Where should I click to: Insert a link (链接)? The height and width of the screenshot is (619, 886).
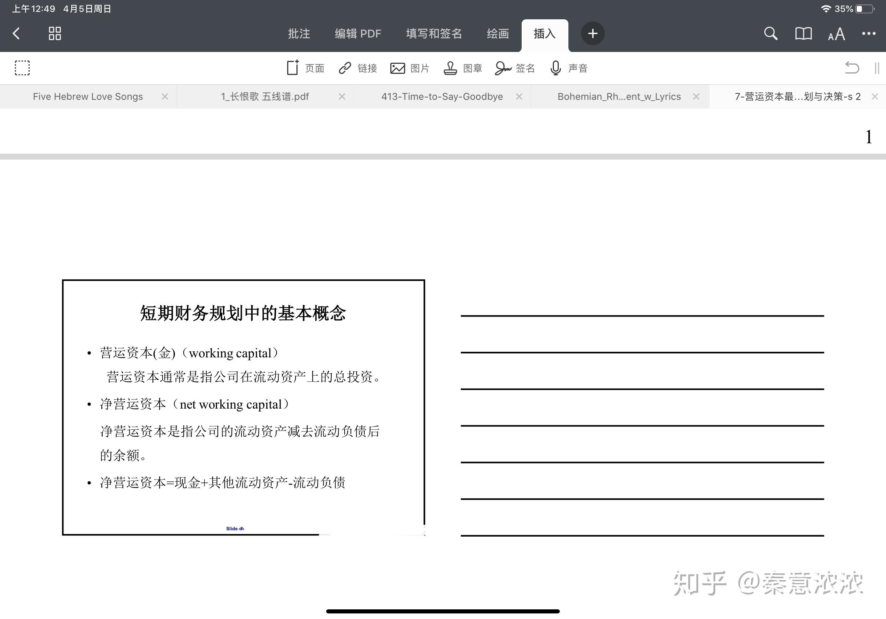(357, 68)
